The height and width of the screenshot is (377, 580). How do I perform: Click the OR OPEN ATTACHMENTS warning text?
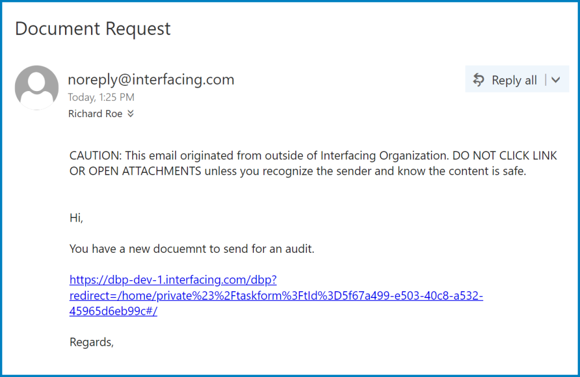click(135, 172)
